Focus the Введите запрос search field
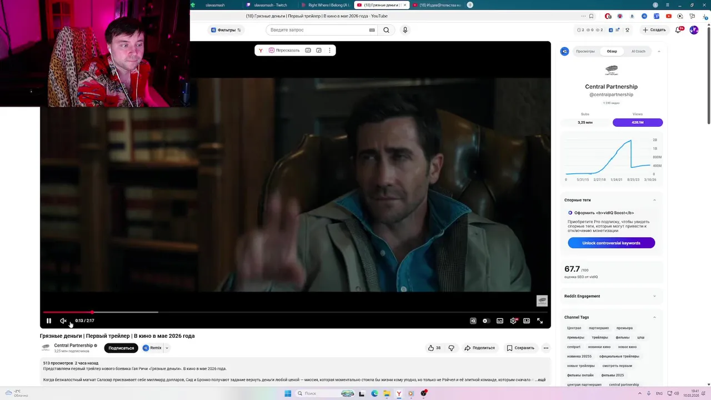Image resolution: width=711 pixels, height=400 pixels. pyautogui.click(x=317, y=30)
